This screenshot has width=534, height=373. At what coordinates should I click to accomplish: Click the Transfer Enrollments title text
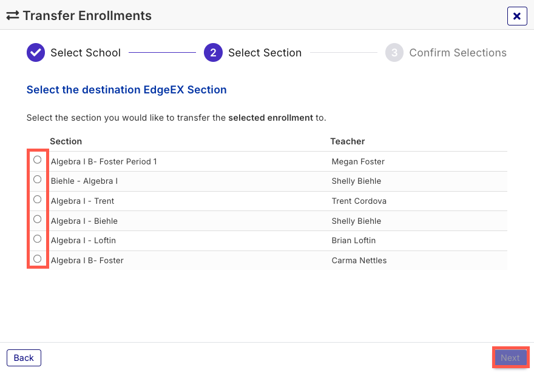pyautogui.click(x=87, y=16)
